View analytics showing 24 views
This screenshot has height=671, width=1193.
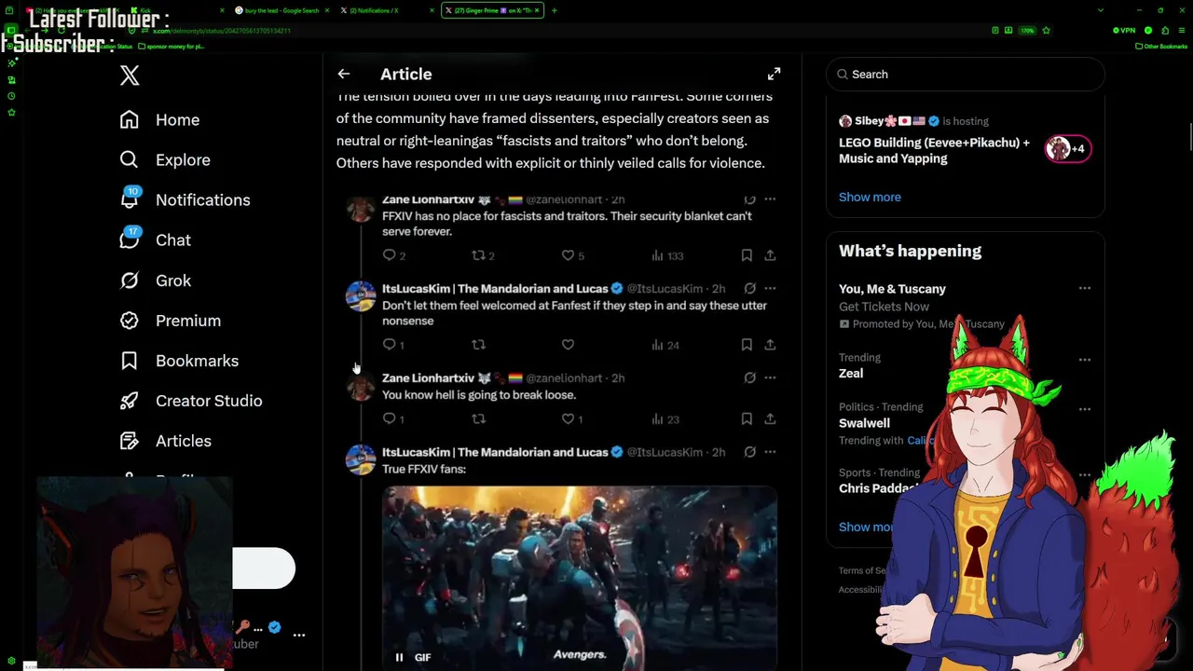click(x=665, y=345)
